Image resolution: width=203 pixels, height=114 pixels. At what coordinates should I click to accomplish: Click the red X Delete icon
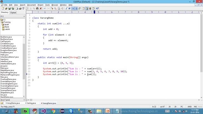41,9
